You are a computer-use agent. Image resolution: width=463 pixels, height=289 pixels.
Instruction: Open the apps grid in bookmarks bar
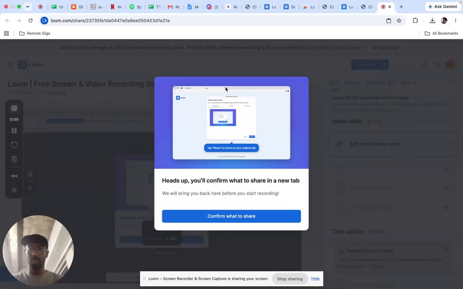(6, 33)
